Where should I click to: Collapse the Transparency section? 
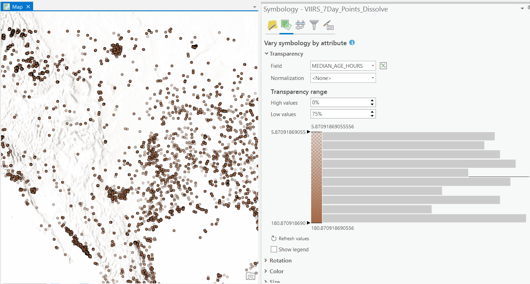[267, 54]
